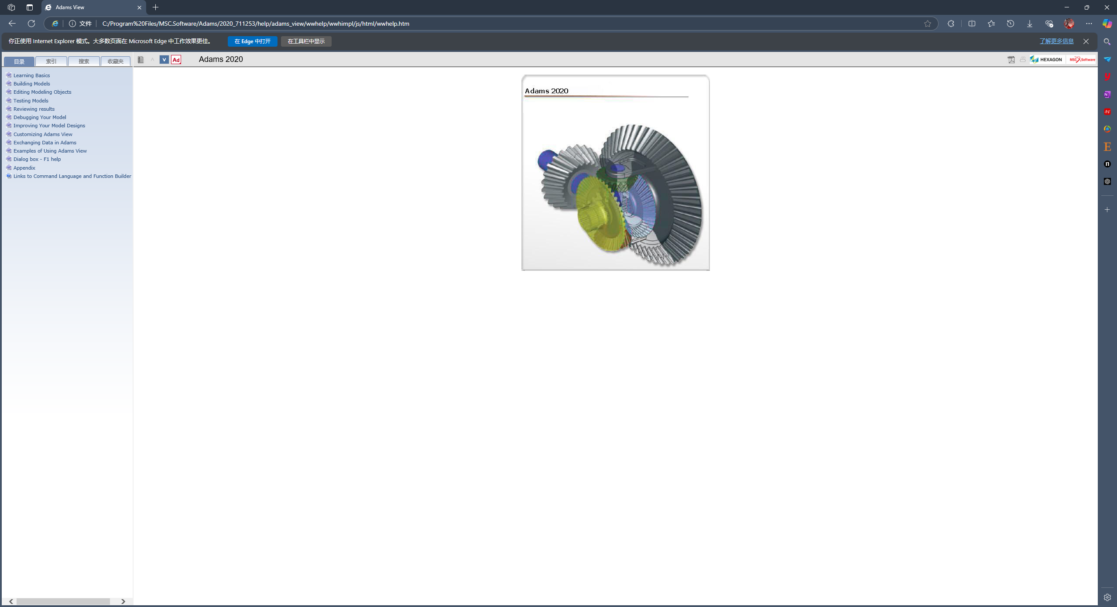Click the Adams 2020 gear assembly image
Viewport: 1117px width, 607px height.
point(615,192)
